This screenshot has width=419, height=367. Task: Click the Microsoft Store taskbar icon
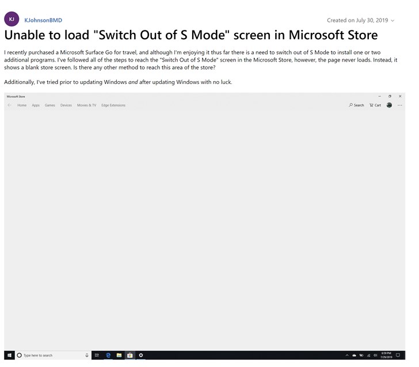(130, 355)
